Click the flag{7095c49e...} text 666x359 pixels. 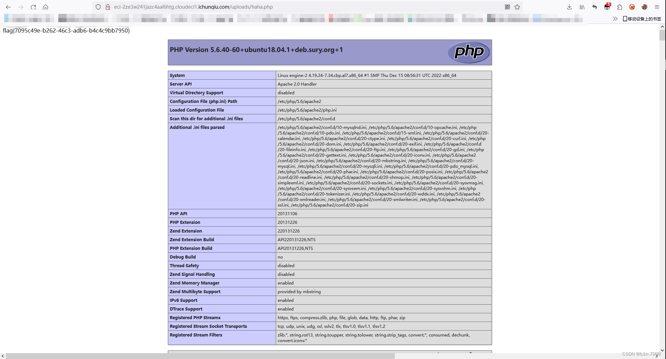[x=66, y=30]
